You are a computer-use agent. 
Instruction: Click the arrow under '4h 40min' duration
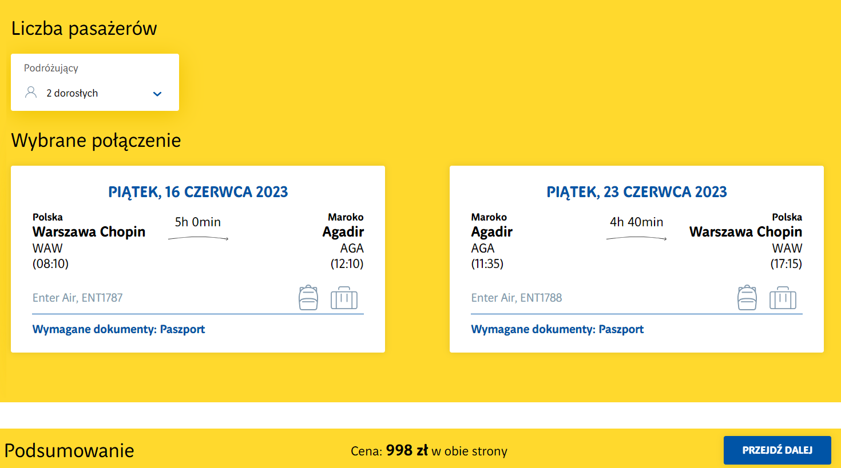click(636, 238)
